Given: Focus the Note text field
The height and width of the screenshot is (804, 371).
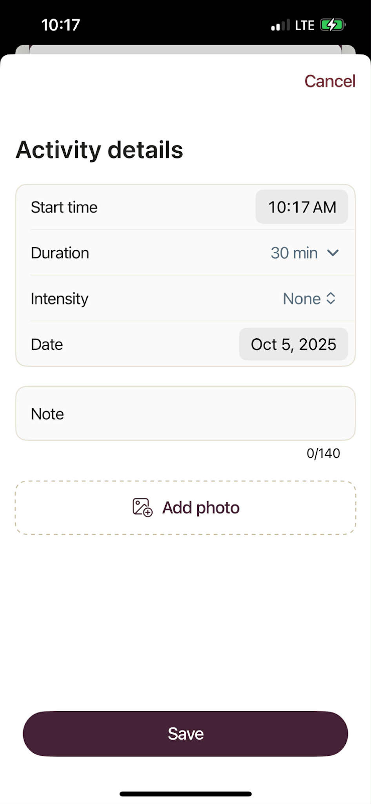Looking at the screenshot, I should click(x=185, y=414).
